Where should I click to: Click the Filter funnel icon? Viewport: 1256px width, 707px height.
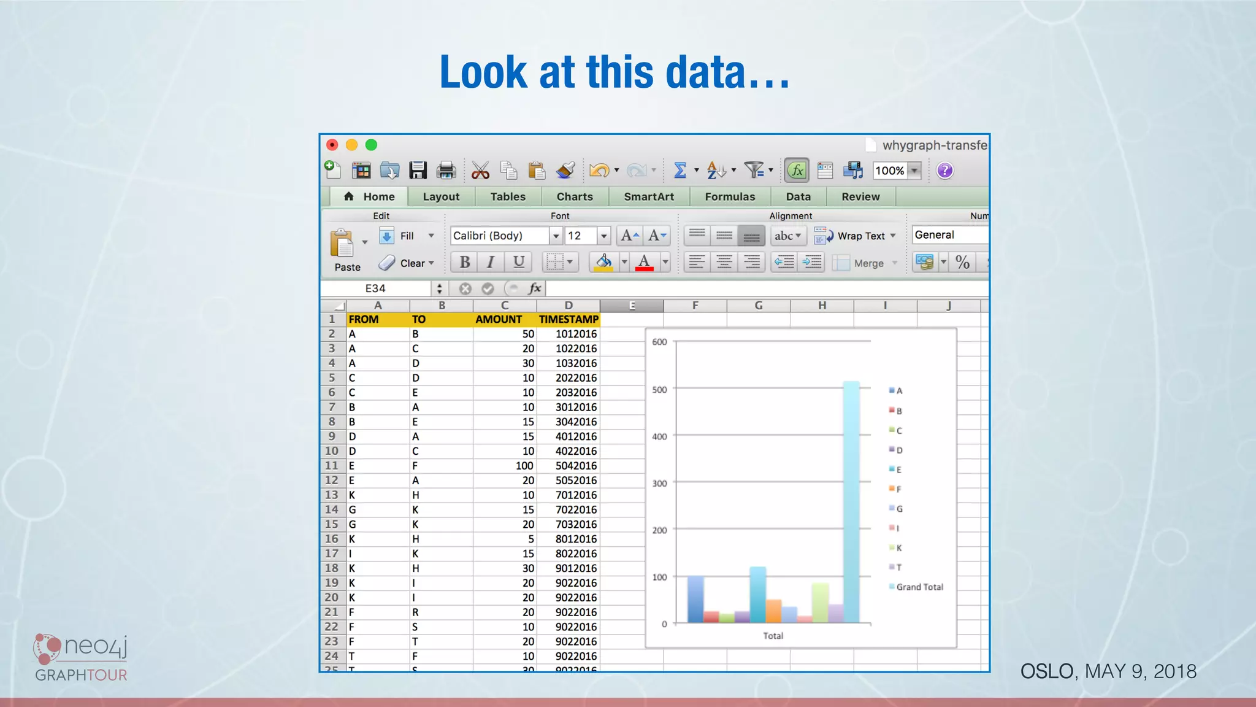[754, 169]
